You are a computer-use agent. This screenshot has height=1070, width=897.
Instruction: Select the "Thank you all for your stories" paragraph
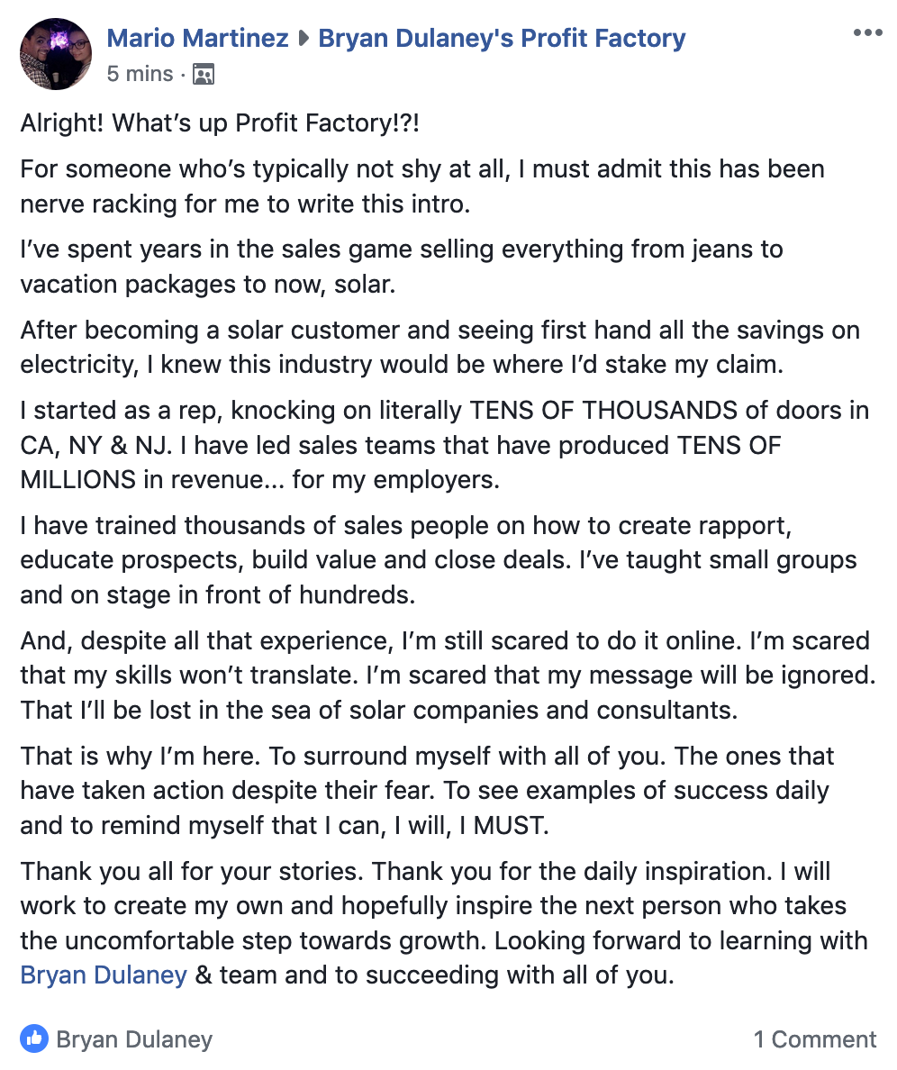coord(444,923)
